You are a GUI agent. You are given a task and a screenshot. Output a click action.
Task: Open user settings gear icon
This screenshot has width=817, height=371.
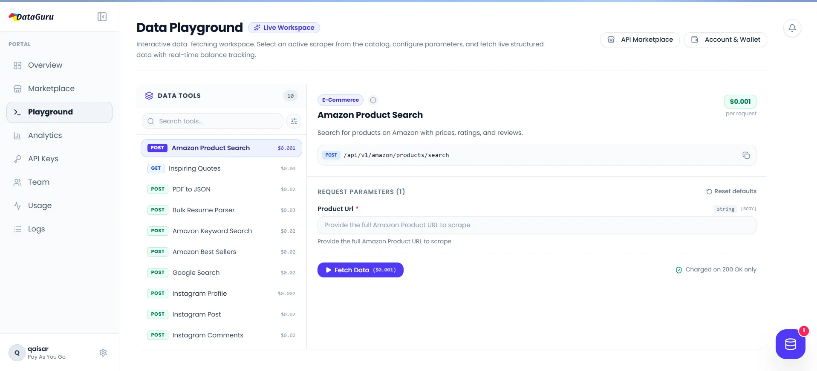pos(103,353)
